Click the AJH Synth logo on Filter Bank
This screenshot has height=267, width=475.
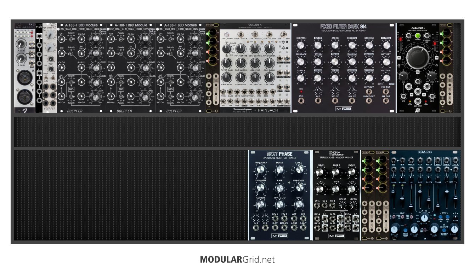click(343, 109)
